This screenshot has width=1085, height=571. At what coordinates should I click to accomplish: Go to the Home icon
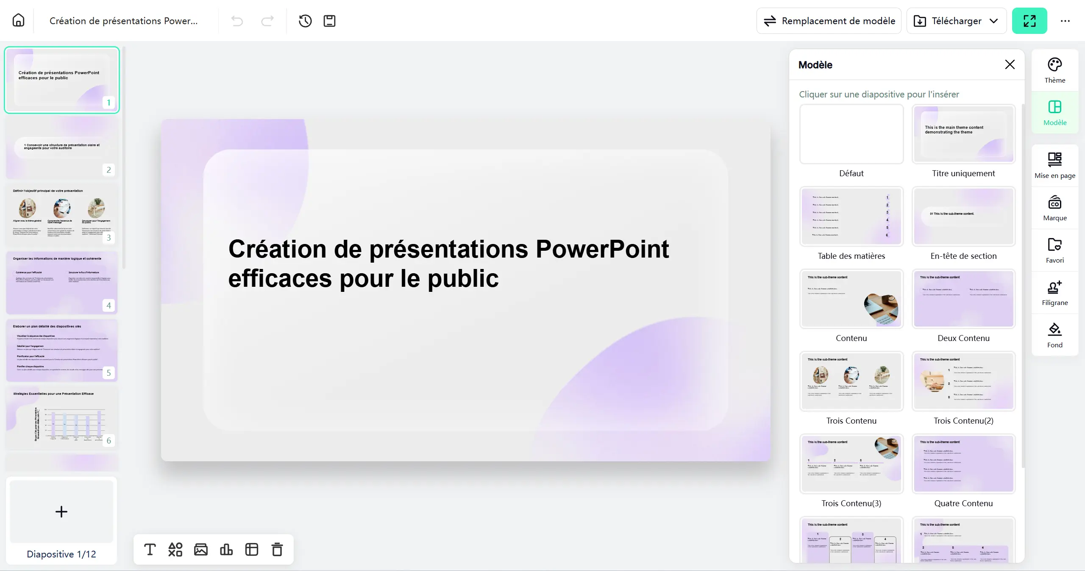click(18, 20)
